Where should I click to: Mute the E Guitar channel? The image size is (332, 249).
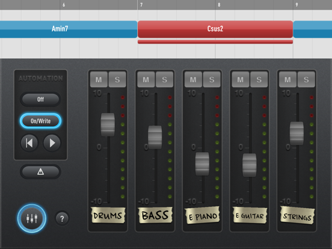241,79
